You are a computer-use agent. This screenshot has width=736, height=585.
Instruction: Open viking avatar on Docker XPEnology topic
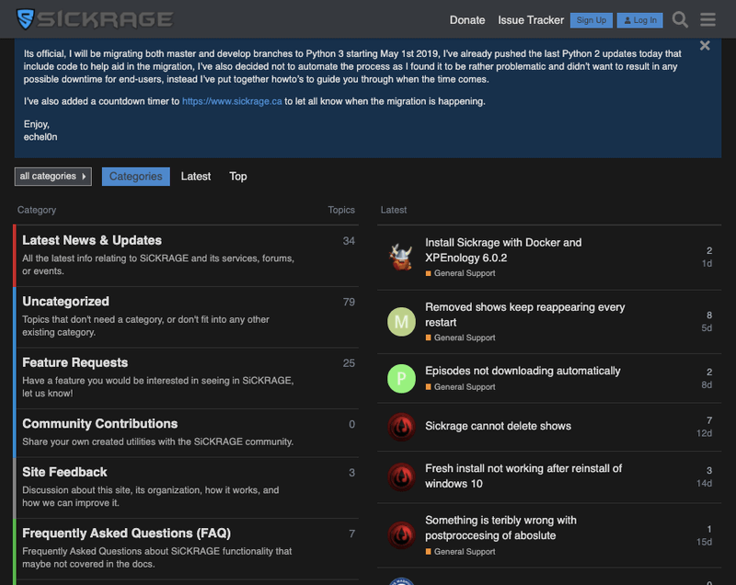401,257
